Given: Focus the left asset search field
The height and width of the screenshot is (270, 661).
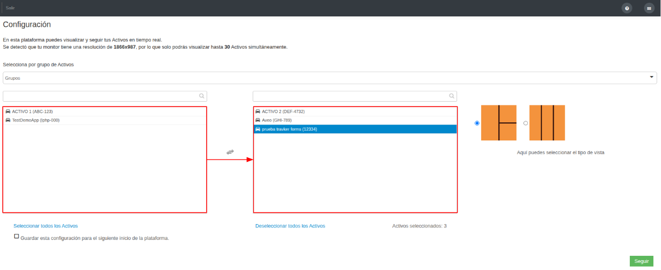Looking at the screenshot, I should [105, 96].
